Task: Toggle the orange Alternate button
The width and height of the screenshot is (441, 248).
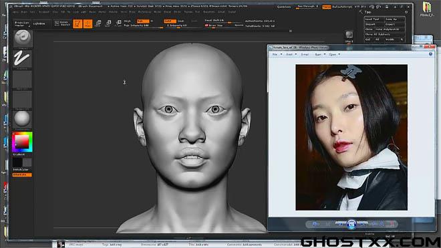Action: (22, 175)
